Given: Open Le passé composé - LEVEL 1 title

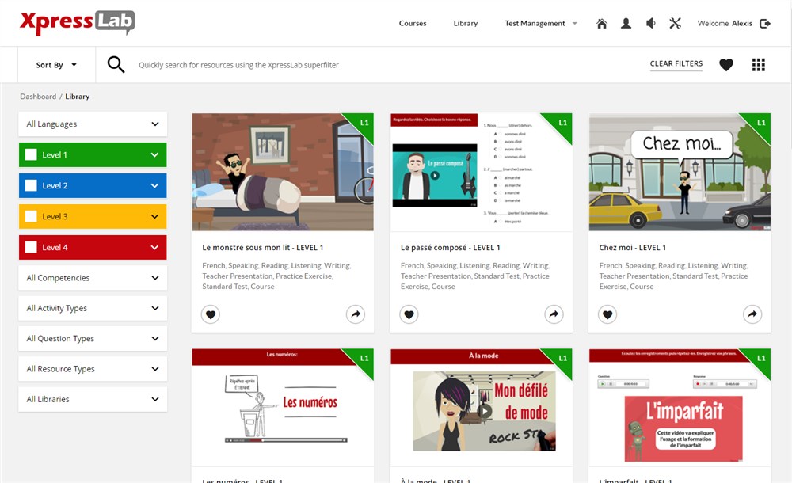Looking at the screenshot, I should pos(450,248).
